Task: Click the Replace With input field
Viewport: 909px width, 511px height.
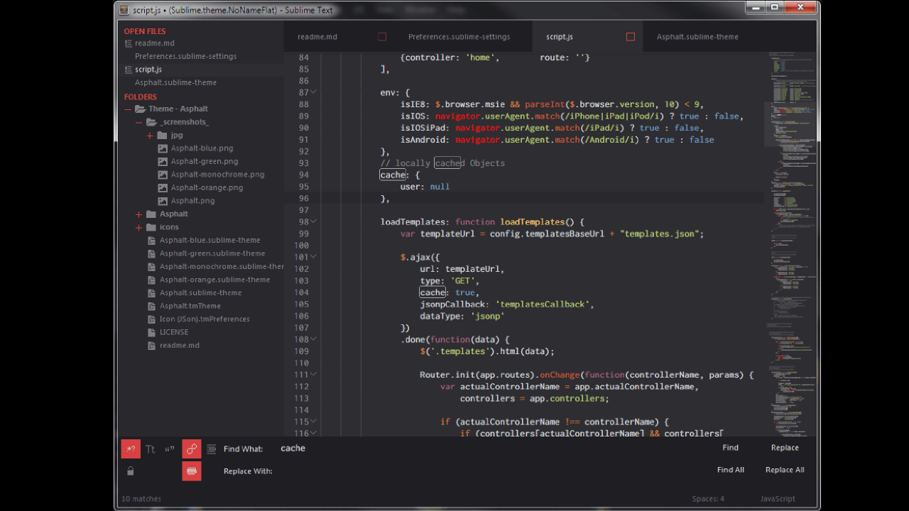Action: [490, 471]
